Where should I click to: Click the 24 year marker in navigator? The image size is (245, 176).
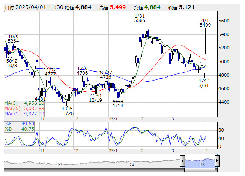tap(132, 165)
